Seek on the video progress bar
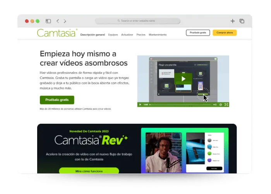Viewport: 271px width, 194px height. tap(180, 105)
